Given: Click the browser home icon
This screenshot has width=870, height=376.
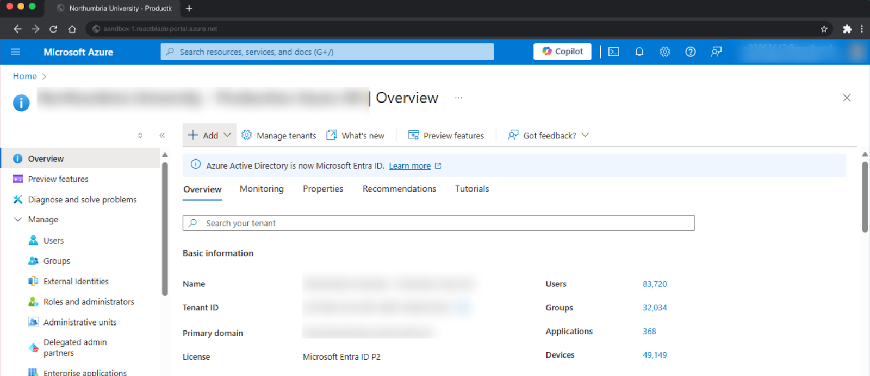Looking at the screenshot, I should [x=72, y=29].
